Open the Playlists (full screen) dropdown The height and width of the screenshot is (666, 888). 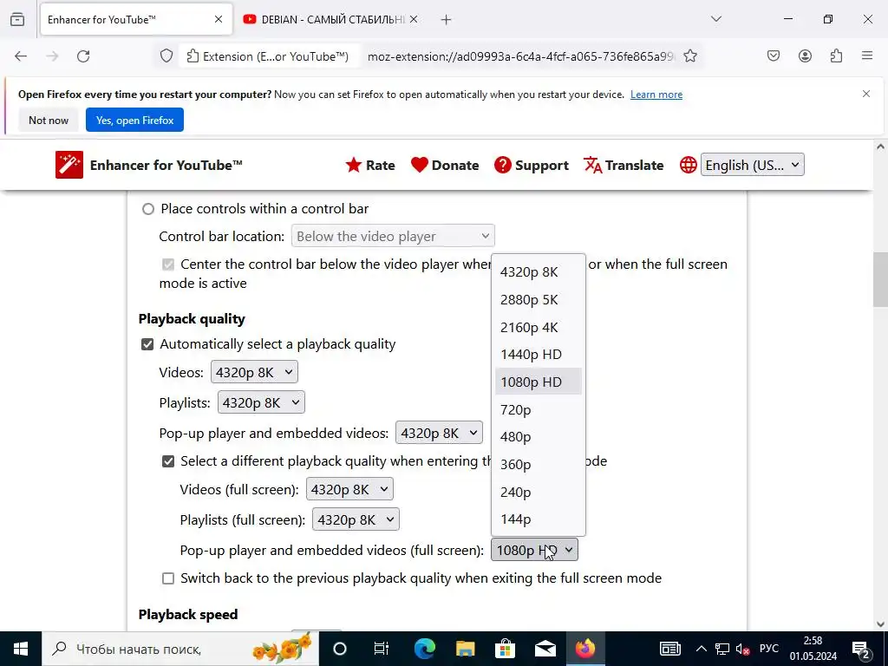point(356,520)
